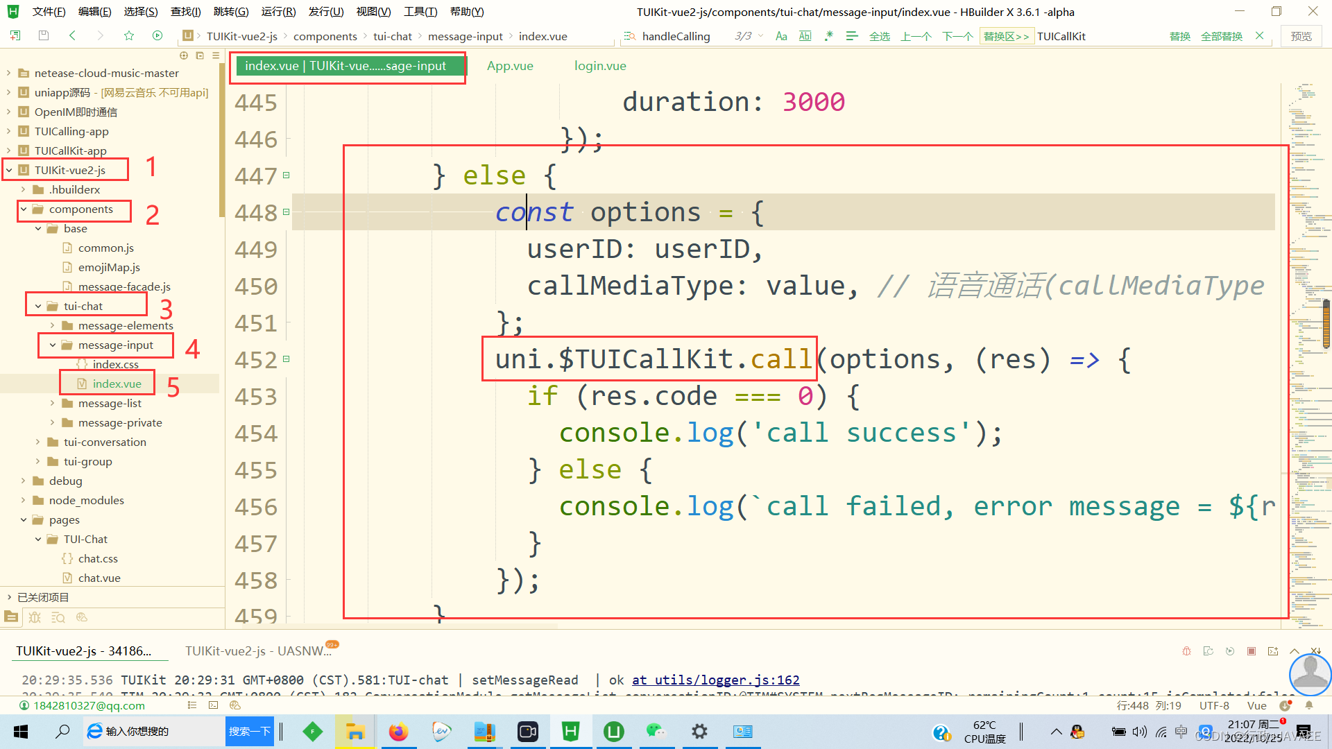
Task: Go back with the left arrow icon
Action: click(72, 35)
